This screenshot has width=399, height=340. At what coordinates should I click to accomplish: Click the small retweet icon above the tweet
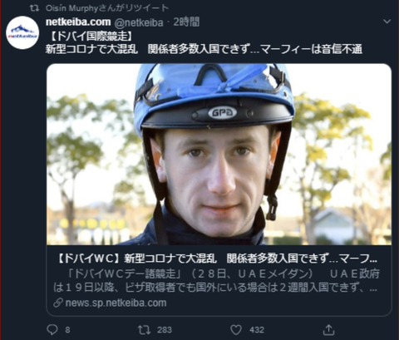[34, 8]
